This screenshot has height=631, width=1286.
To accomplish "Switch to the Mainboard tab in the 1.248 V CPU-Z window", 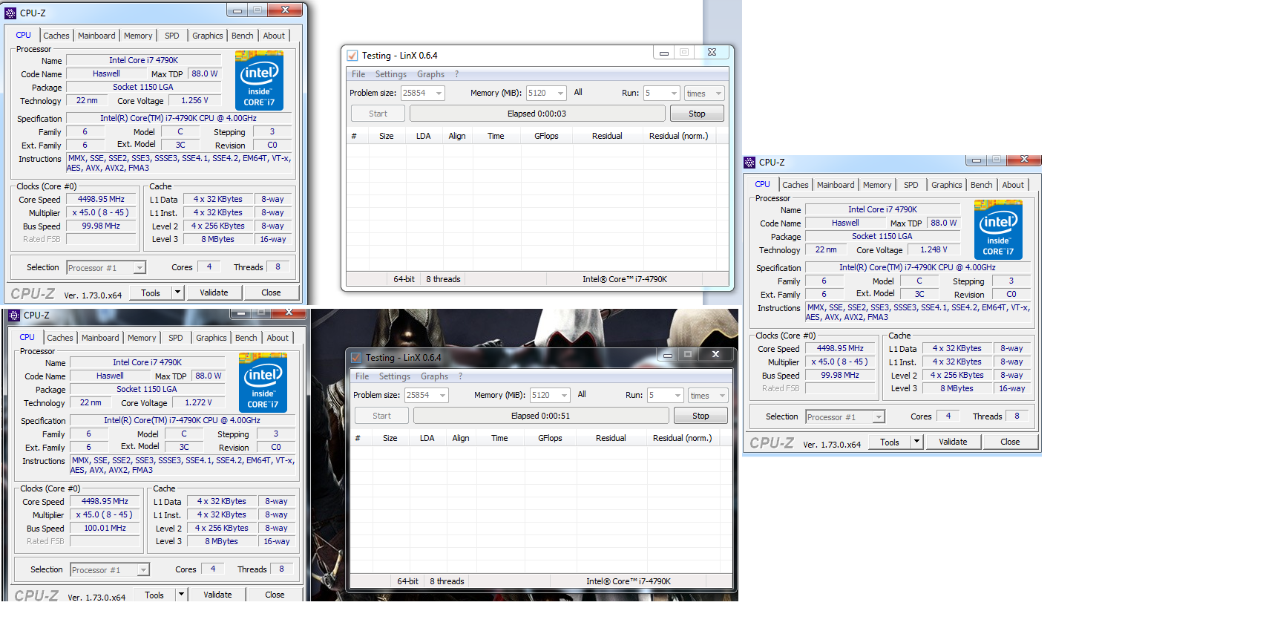I will click(x=836, y=185).
